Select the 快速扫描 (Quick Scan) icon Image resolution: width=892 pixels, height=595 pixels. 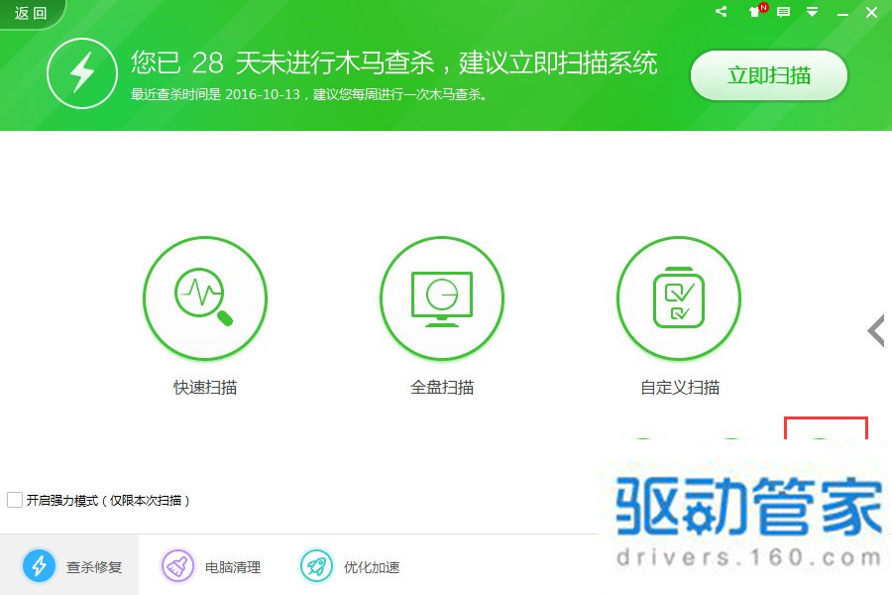point(205,298)
